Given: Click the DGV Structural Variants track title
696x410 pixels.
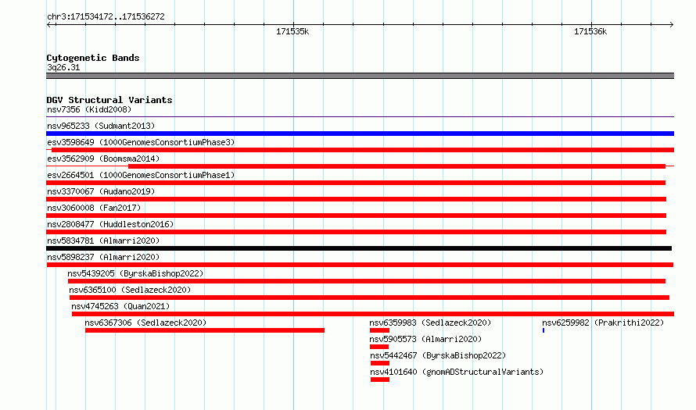Looking at the screenshot, I should click(109, 100).
